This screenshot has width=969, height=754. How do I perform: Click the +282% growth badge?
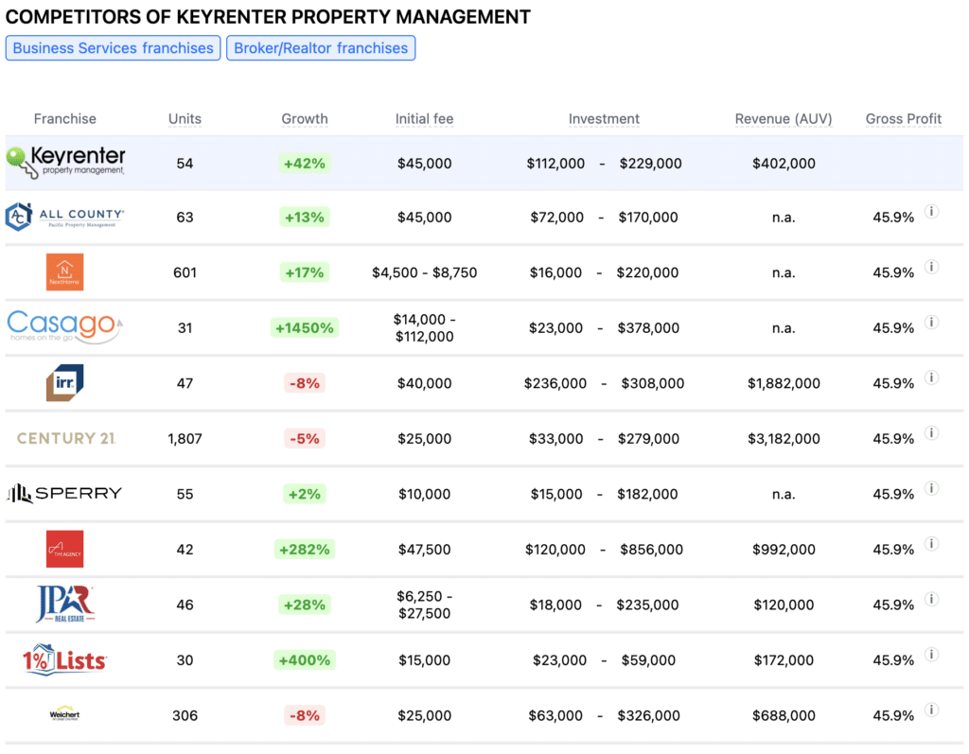point(305,550)
